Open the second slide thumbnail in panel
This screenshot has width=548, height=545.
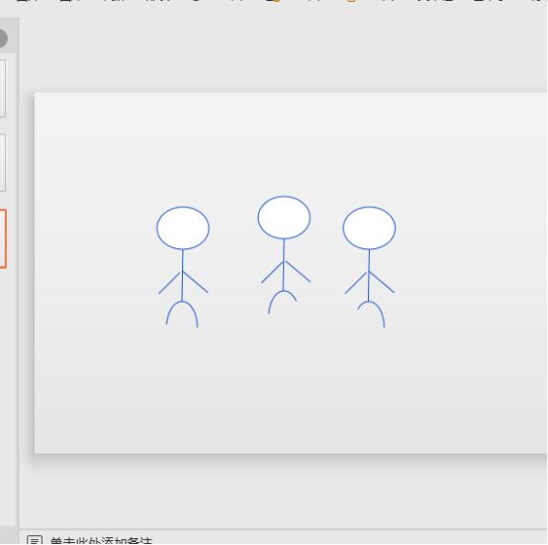3,163
